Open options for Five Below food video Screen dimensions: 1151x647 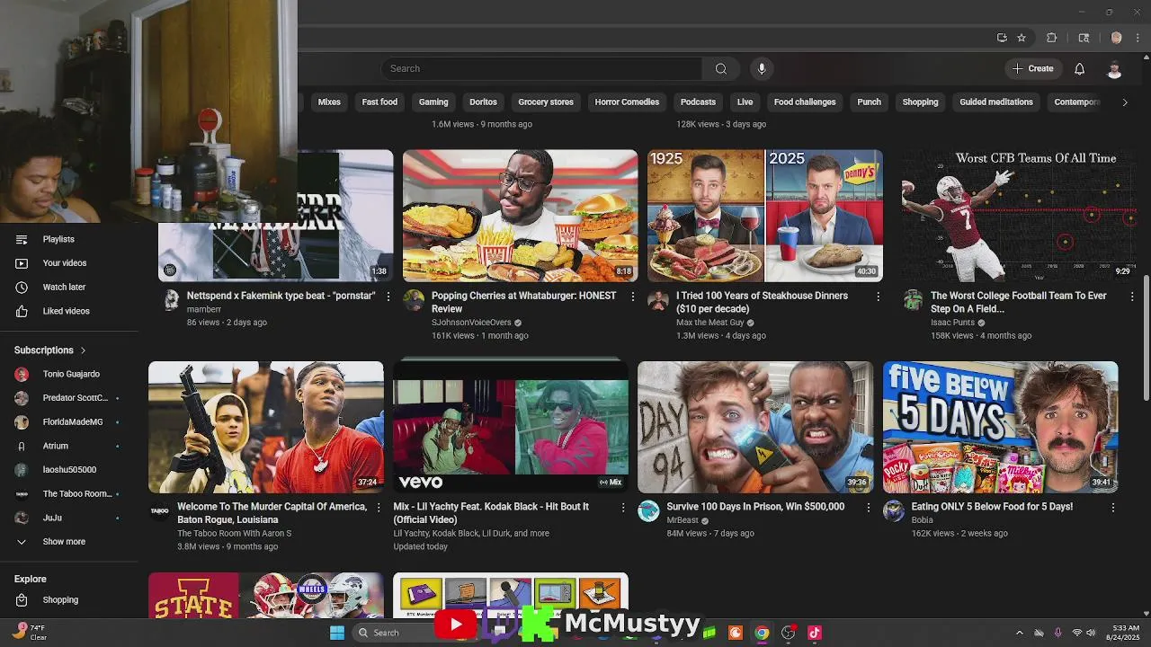(1113, 507)
